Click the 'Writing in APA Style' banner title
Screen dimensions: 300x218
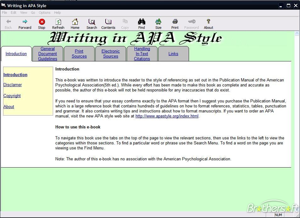click(x=135, y=38)
